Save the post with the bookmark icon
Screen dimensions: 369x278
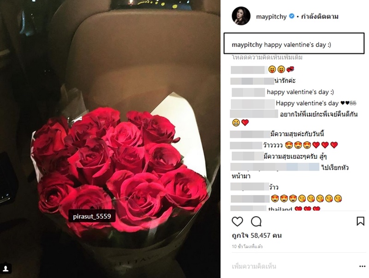pyautogui.click(x=360, y=221)
